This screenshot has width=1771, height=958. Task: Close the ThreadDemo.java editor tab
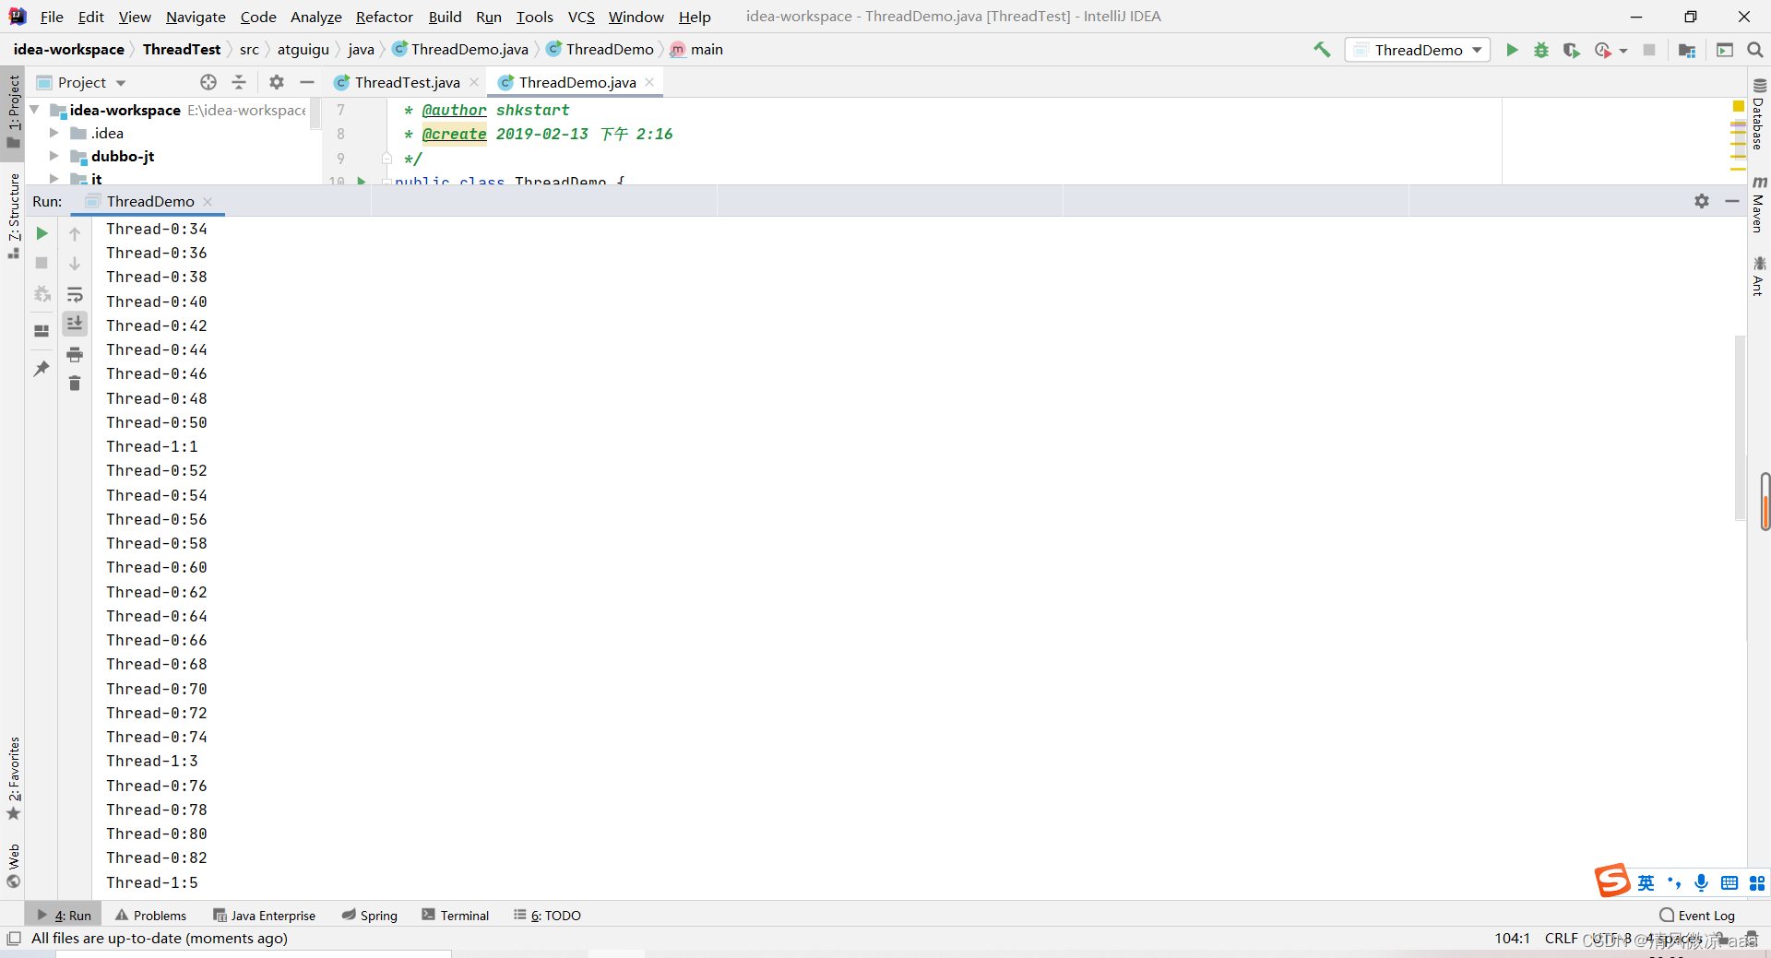pos(649,82)
